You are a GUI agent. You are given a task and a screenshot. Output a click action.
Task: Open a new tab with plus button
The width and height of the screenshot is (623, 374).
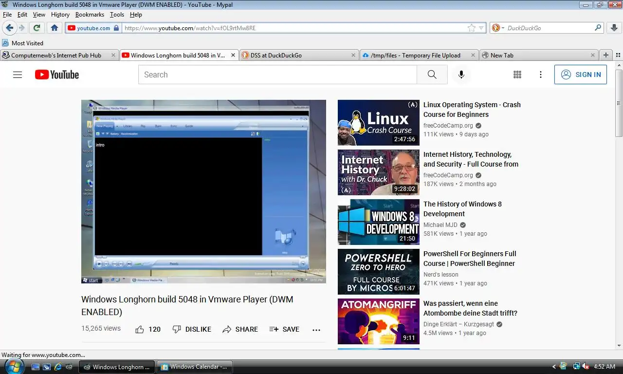[606, 55]
